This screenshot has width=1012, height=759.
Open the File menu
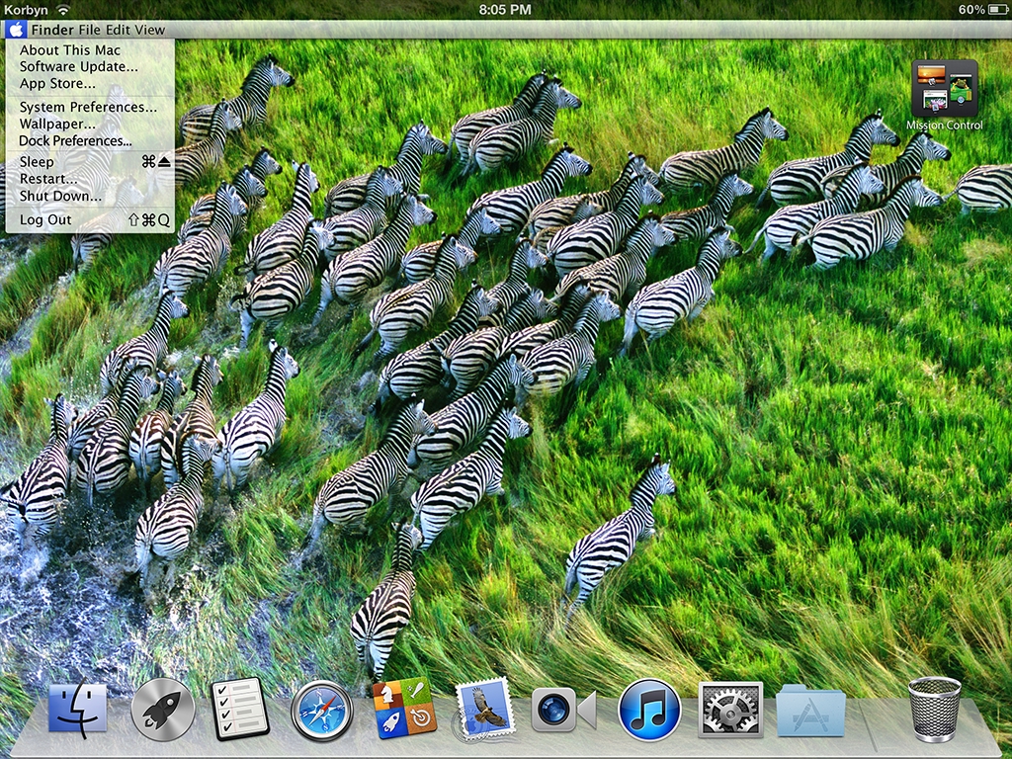(x=90, y=30)
